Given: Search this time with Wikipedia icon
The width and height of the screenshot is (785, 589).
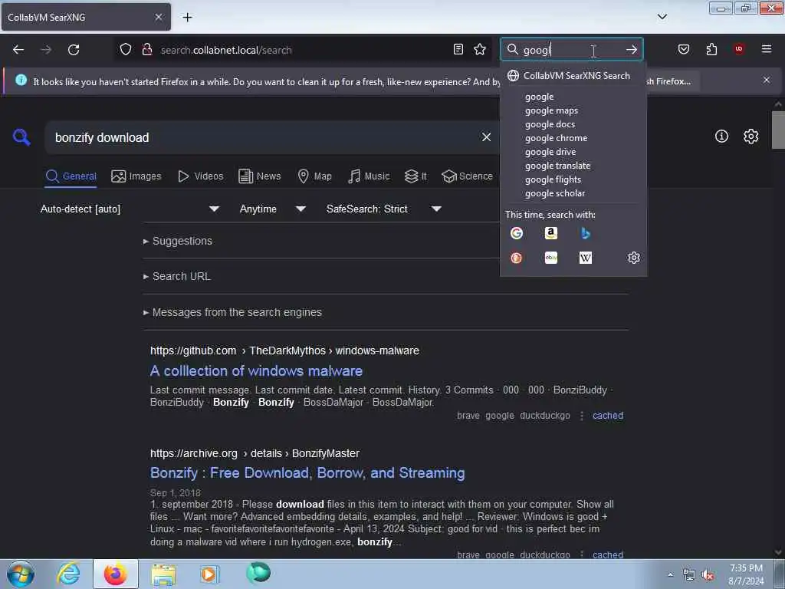Looking at the screenshot, I should (585, 258).
